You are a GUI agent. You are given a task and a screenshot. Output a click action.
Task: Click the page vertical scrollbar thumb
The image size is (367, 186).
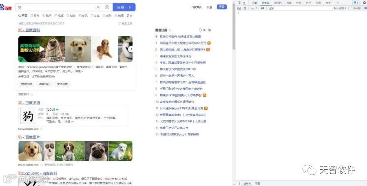pos(234,26)
